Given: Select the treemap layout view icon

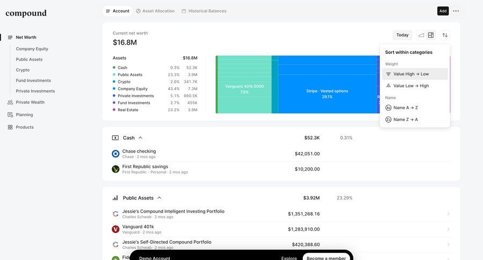Looking at the screenshot, I should point(430,35).
